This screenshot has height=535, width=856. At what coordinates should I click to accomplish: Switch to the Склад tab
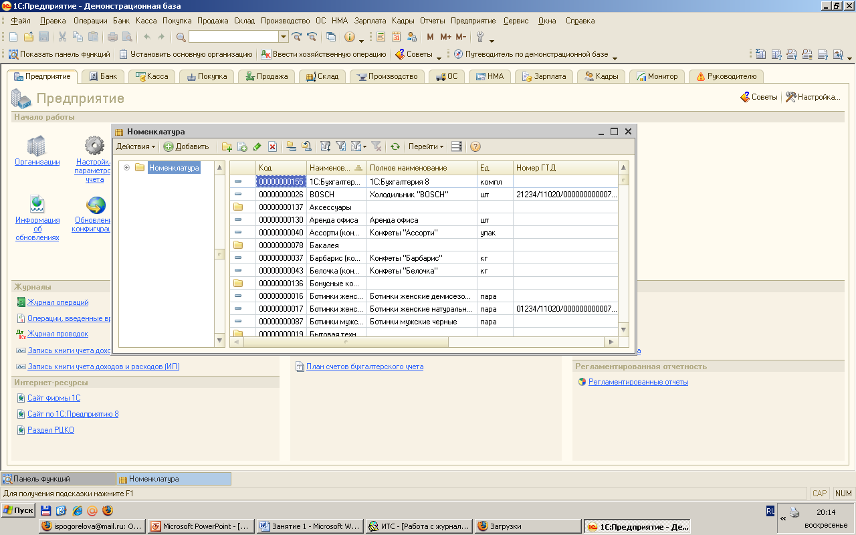click(322, 76)
